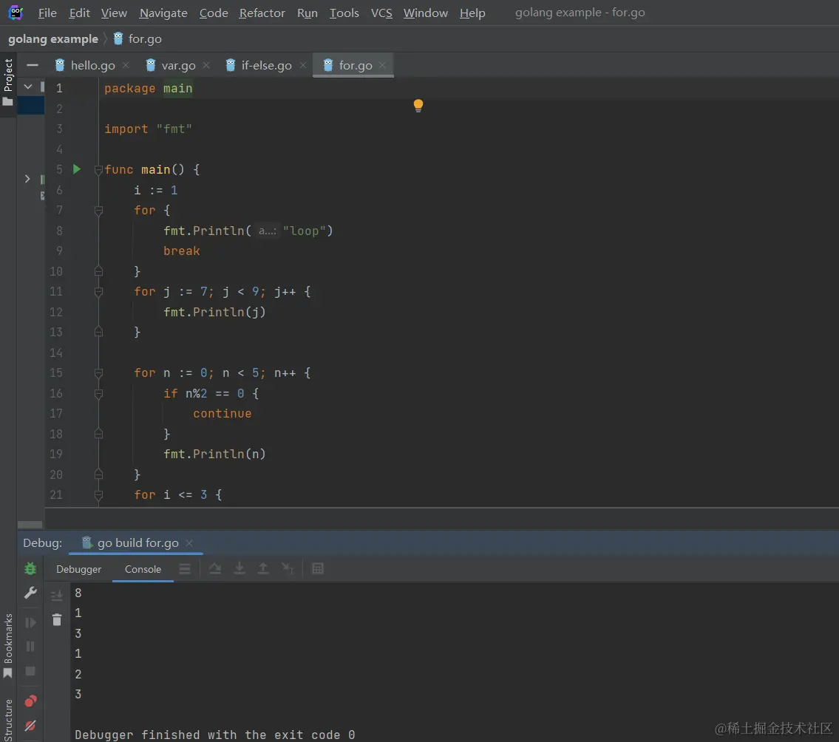This screenshot has width=839, height=742.
Task: Close the var.go tab
Action: click(x=206, y=65)
